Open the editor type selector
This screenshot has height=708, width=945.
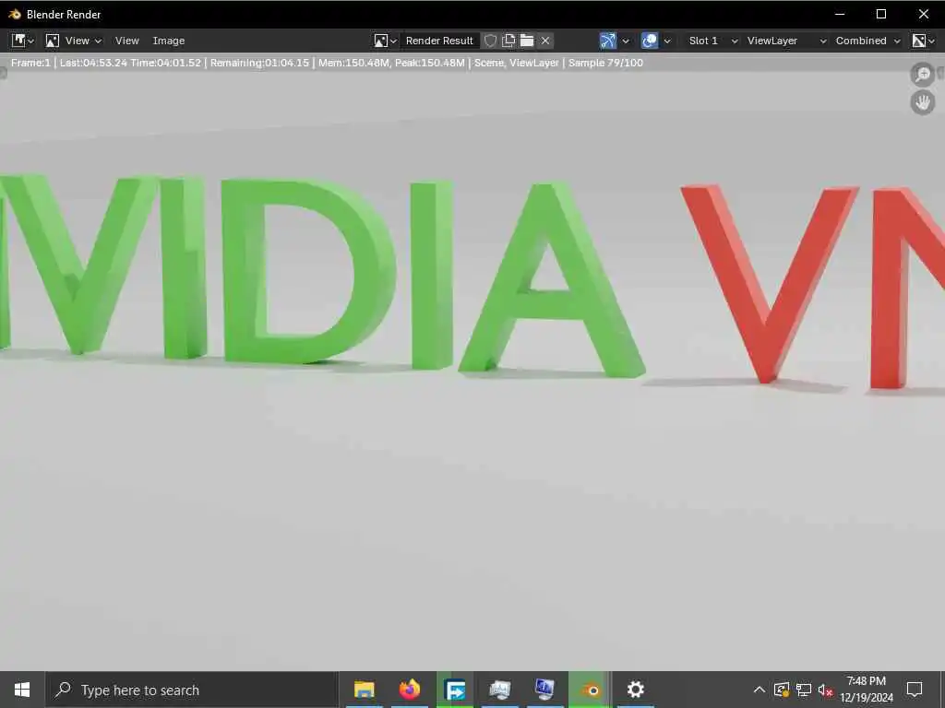click(x=22, y=41)
